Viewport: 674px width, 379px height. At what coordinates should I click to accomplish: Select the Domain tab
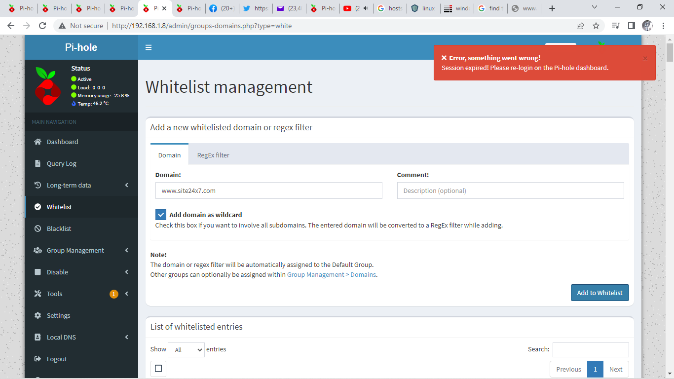[169, 154]
